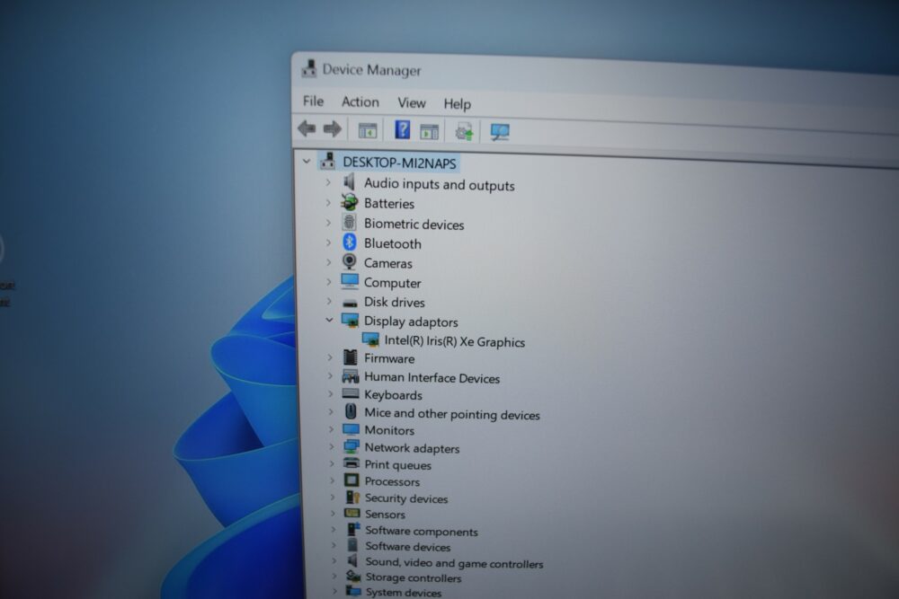This screenshot has width=899, height=599.
Task: Click the Intel Iris Xe Graphics icon
Action: pyautogui.click(x=371, y=339)
